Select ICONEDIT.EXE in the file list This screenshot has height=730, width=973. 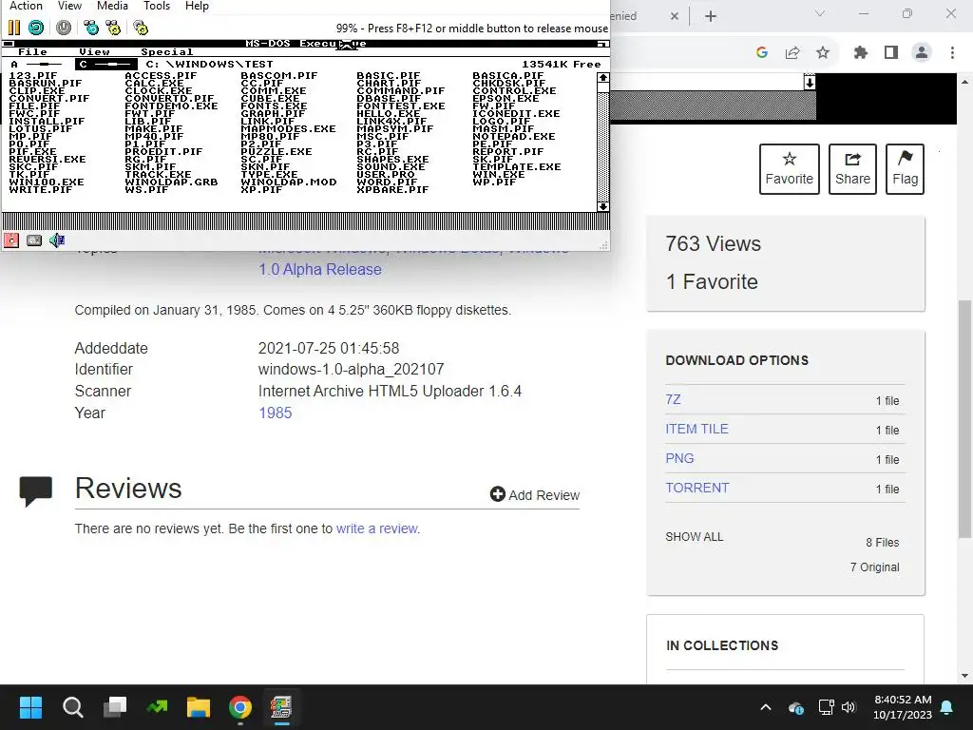click(516, 114)
